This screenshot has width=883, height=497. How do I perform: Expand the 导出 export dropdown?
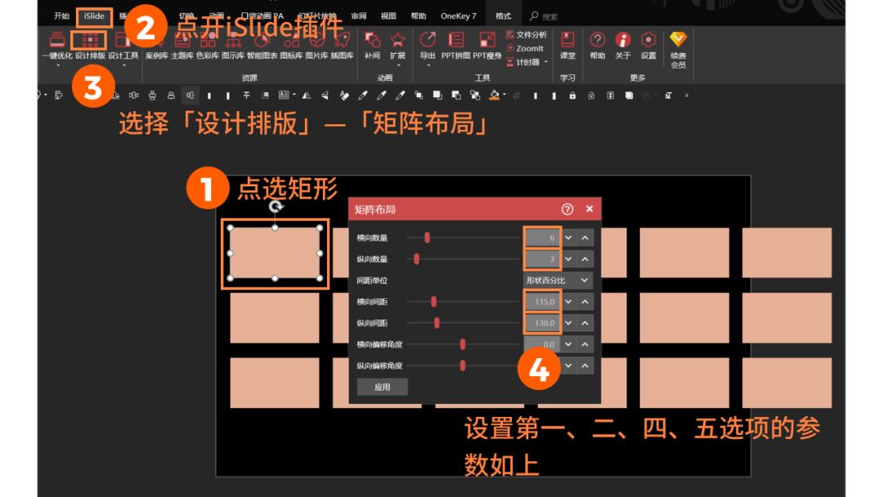(428, 65)
